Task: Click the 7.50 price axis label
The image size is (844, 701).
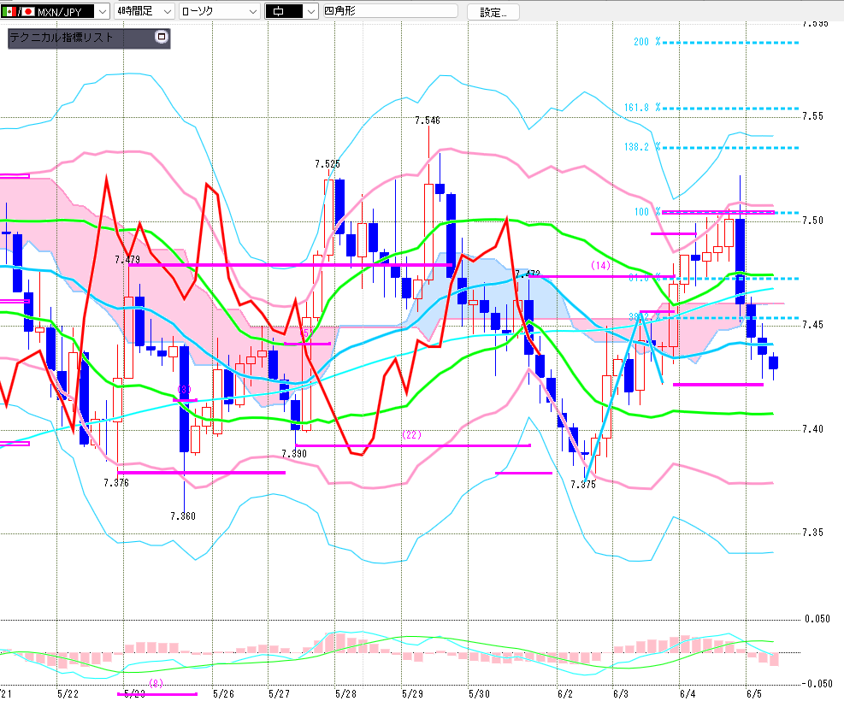Action: (812, 221)
